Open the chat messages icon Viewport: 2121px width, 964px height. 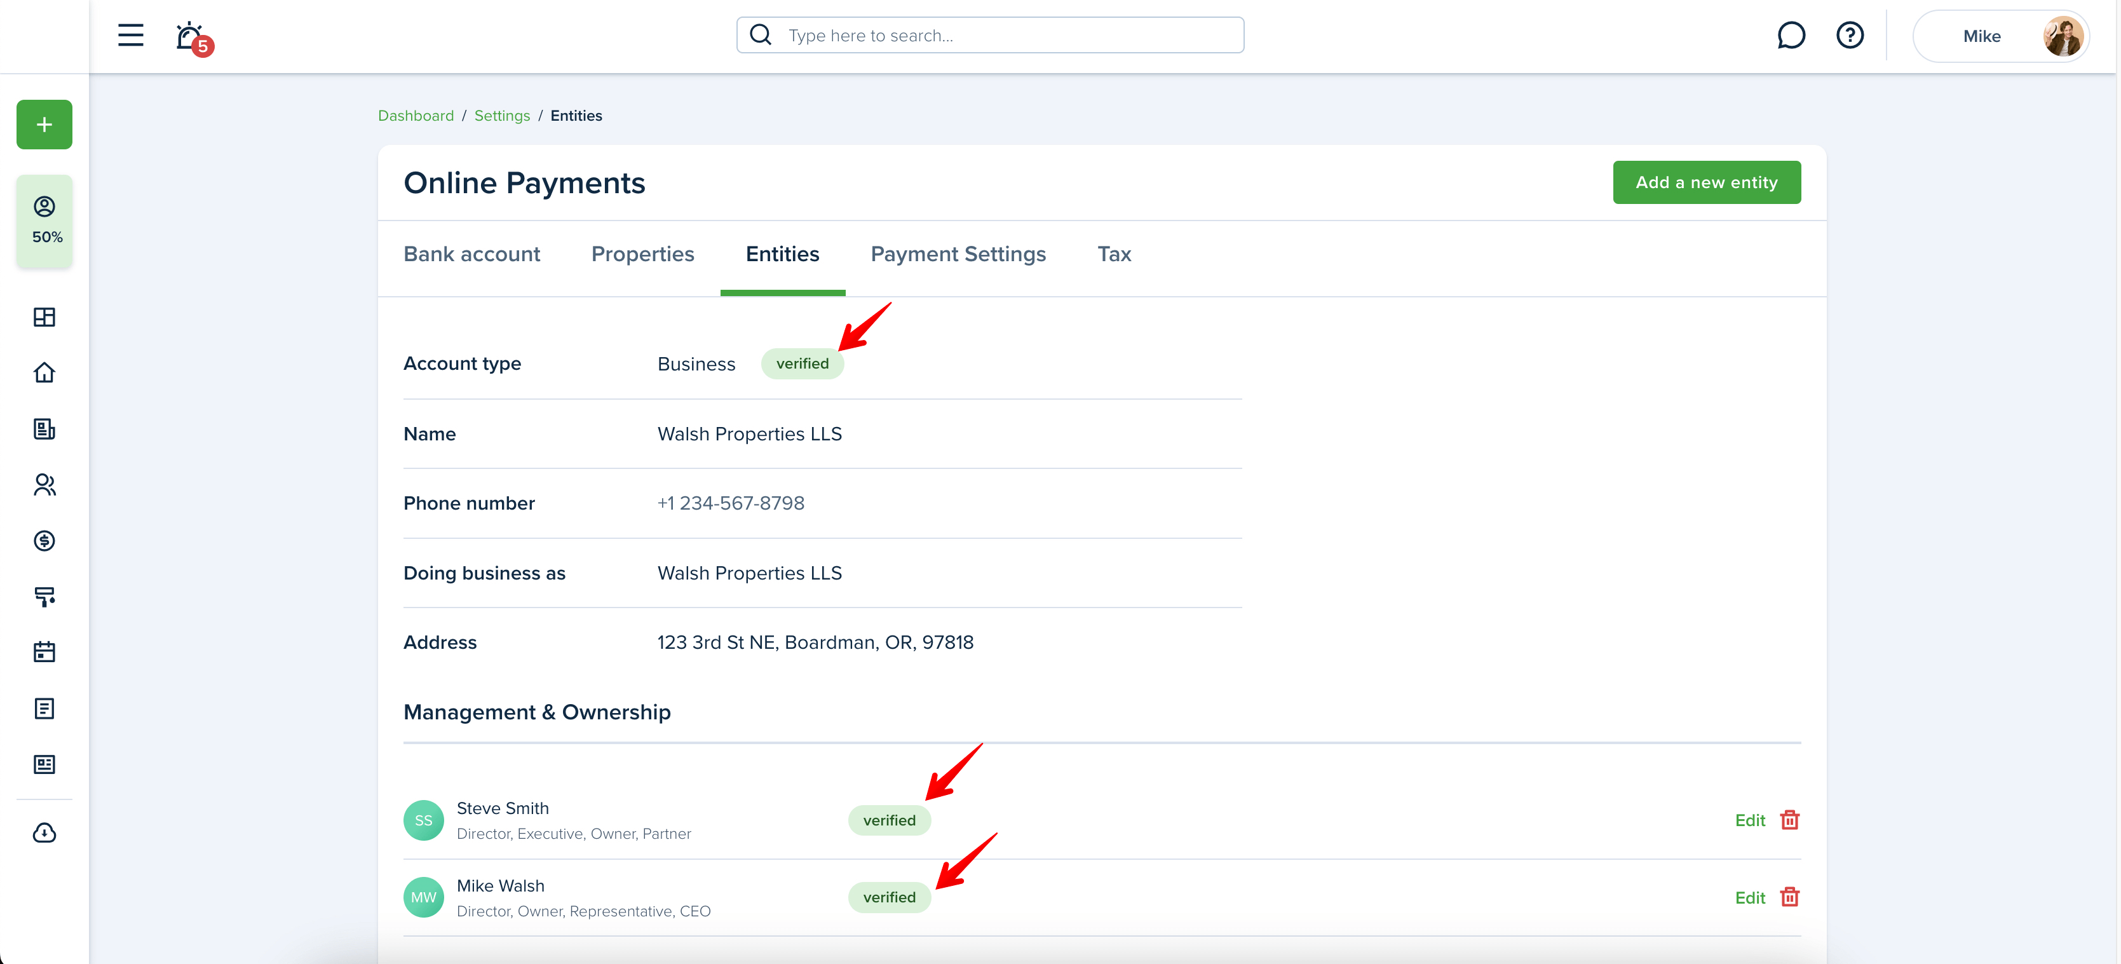click(x=1791, y=36)
